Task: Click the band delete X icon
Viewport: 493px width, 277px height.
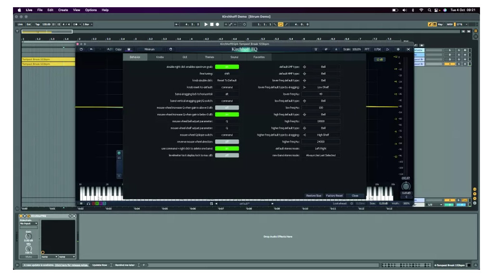Action: pyautogui.click(x=119, y=176)
